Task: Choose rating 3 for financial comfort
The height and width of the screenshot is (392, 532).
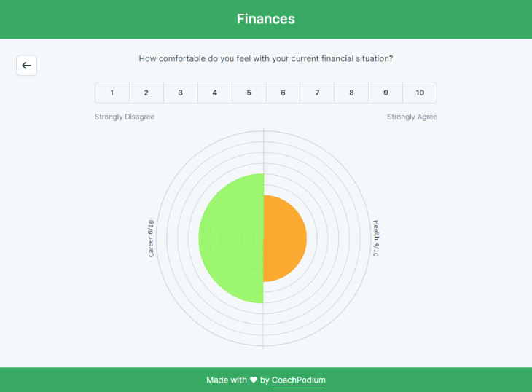Action: 181,93
